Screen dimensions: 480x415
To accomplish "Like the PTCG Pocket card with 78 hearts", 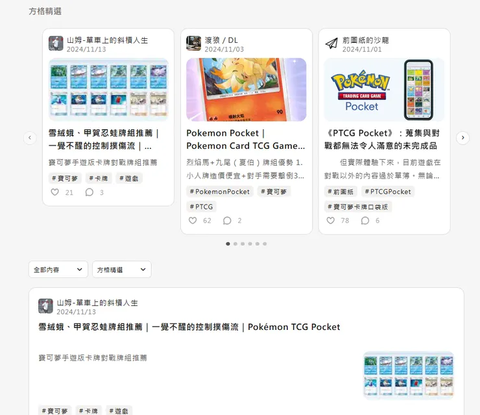I will pos(331,220).
